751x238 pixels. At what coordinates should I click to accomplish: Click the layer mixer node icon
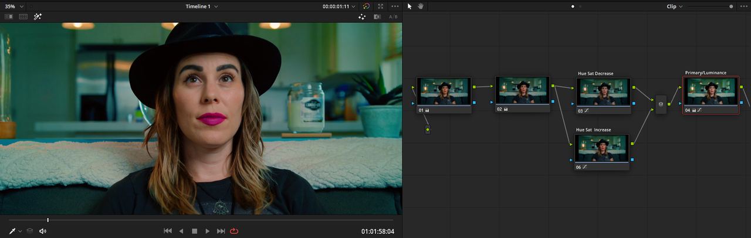click(661, 104)
